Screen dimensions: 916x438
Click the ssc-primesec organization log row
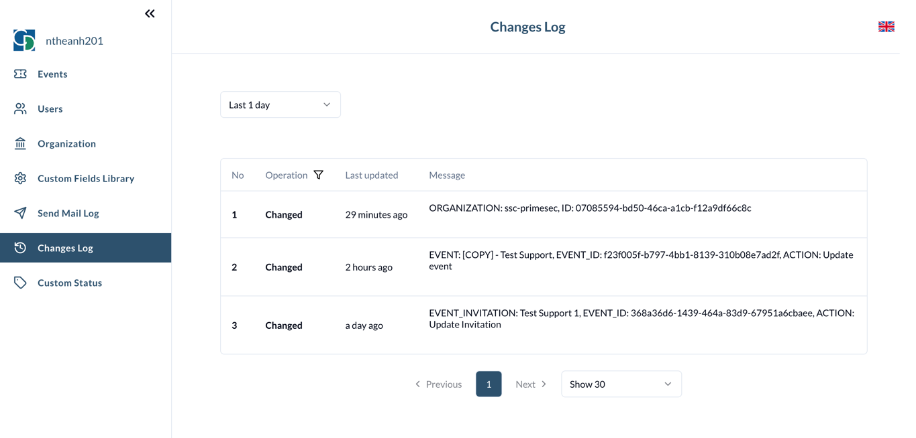pos(543,214)
